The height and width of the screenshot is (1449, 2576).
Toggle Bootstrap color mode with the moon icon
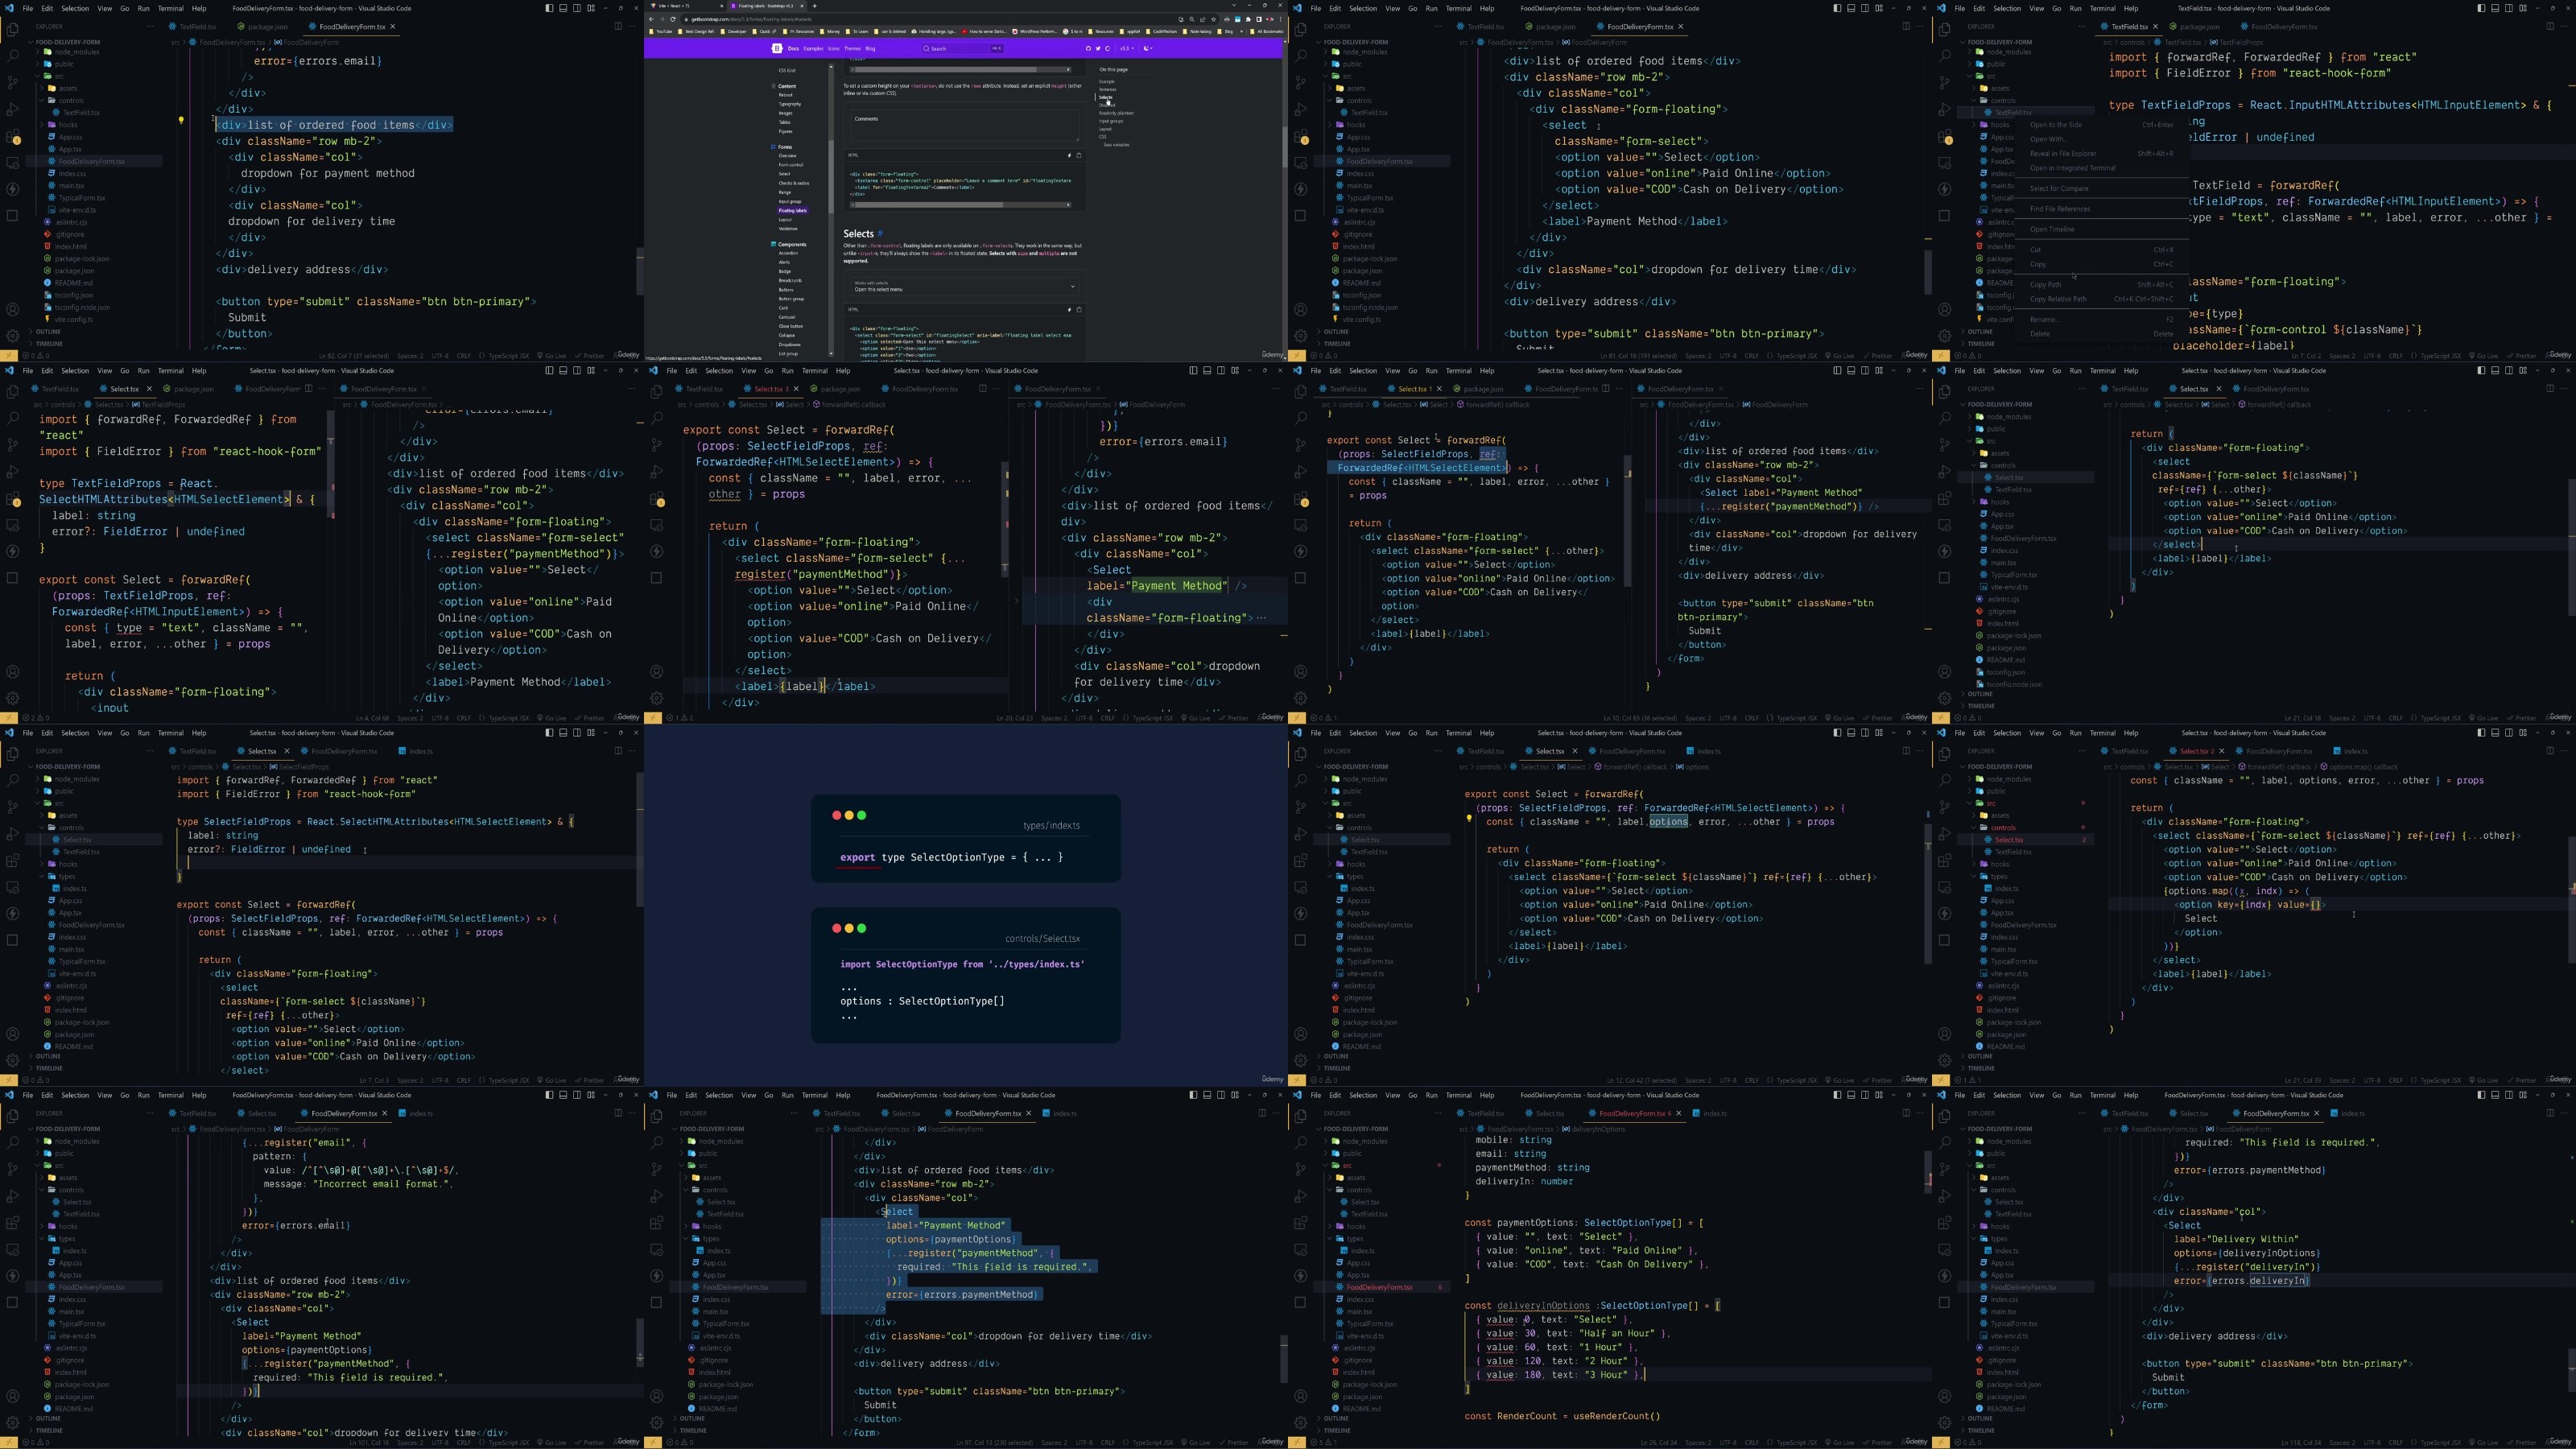pyautogui.click(x=1147, y=48)
